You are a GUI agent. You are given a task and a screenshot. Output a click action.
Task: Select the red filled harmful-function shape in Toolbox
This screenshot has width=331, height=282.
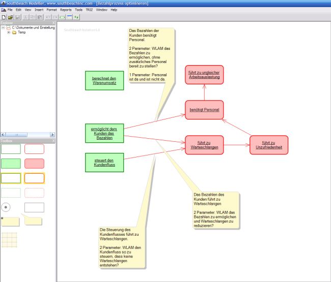pos(34,164)
